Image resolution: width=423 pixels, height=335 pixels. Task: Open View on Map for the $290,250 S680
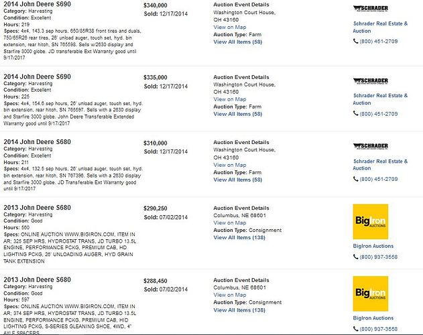[x=229, y=223]
